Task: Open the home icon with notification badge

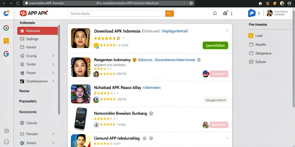Action: click(x=225, y=13)
